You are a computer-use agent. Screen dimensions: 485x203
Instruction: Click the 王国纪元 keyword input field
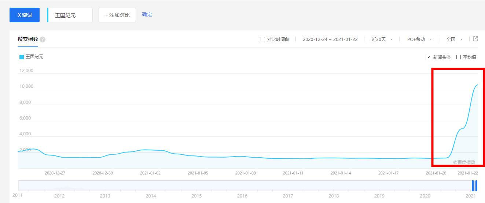[70, 15]
